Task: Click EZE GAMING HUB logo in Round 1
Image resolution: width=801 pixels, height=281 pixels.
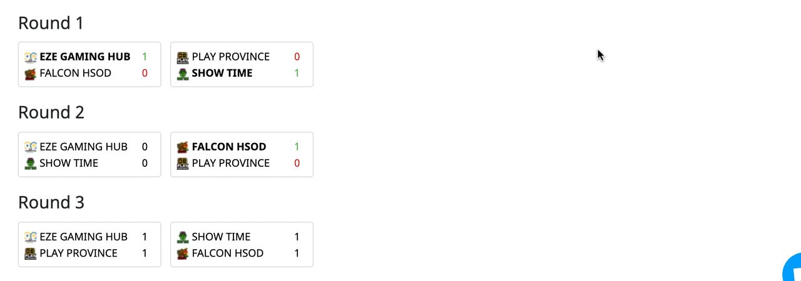Action: coord(31,57)
